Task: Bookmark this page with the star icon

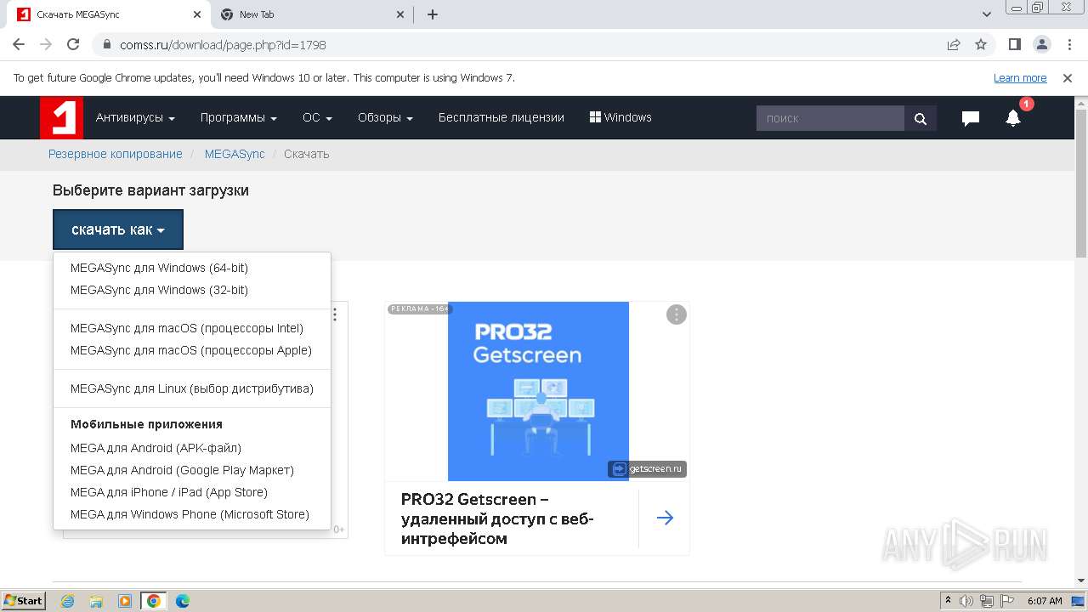Action: (981, 44)
